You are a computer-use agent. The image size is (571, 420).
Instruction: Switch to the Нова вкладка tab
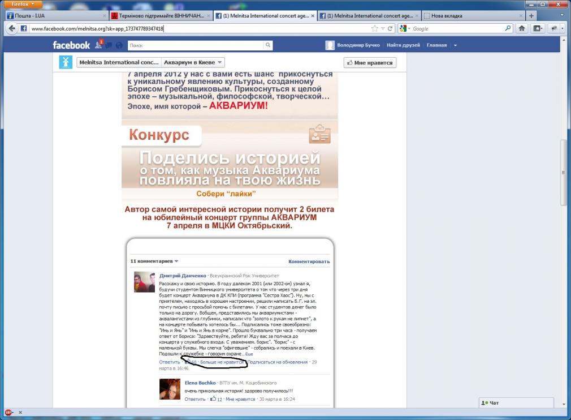click(x=473, y=16)
